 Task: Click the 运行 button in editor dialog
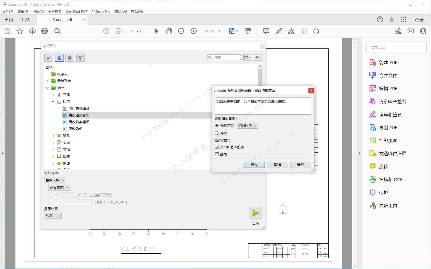pos(301,165)
